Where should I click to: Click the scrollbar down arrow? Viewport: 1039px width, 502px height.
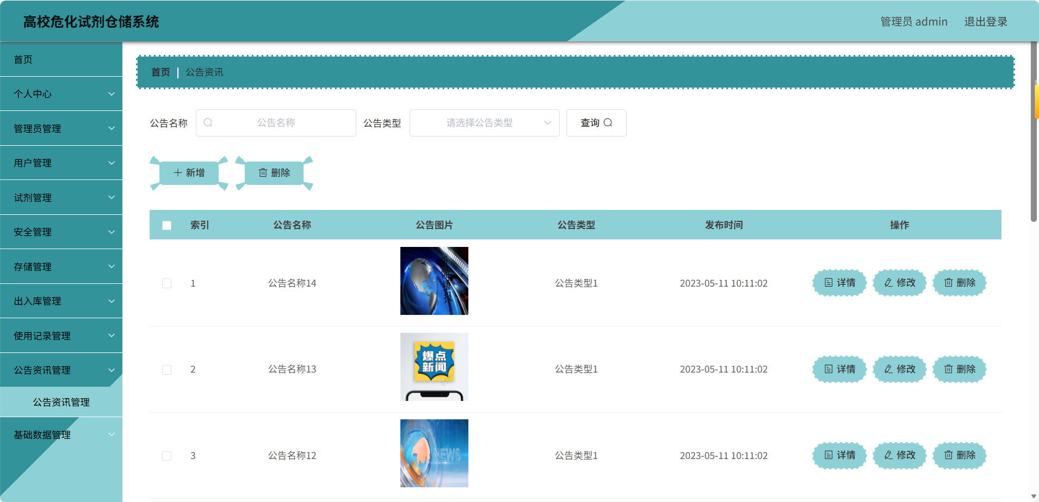click(1034, 497)
